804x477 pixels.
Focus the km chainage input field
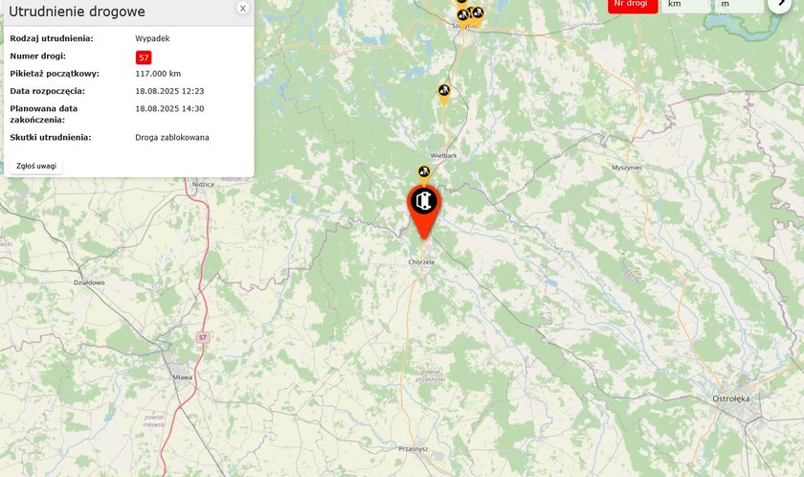tap(686, 5)
